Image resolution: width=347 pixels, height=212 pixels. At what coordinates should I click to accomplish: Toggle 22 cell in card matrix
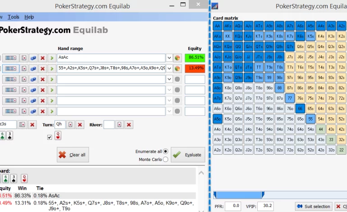[342, 150]
